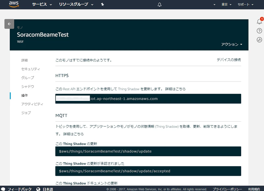Screen dimensions: 264x191
Task: Click the globe language icon in footer
Action: tap(38, 189)
